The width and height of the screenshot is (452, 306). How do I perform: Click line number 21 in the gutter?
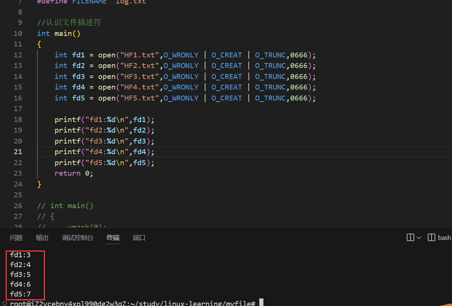pyautogui.click(x=18, y=152)
